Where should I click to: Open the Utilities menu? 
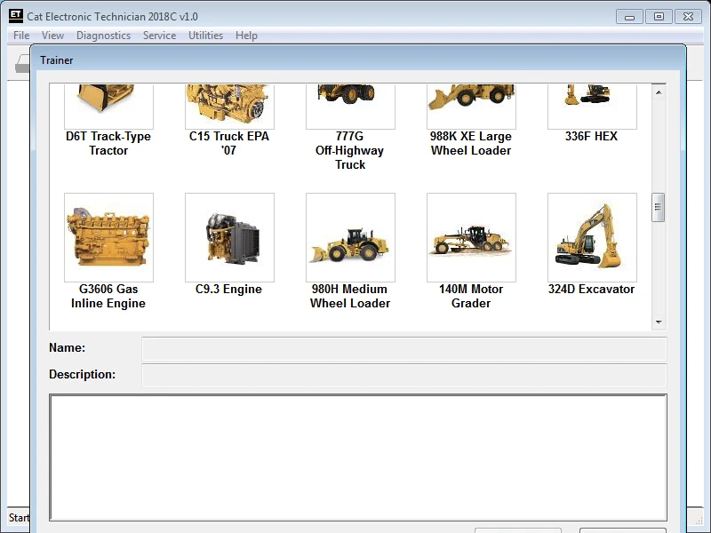(x=205, y=36)
